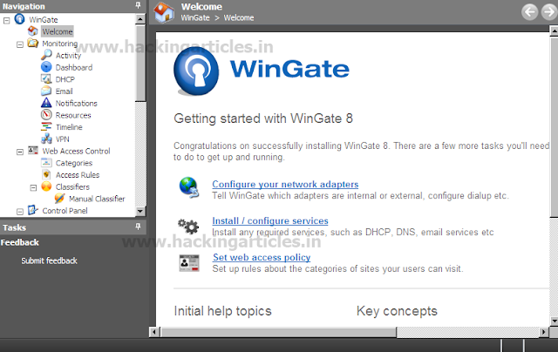Pin the Navigation panel

click(138, 5)
